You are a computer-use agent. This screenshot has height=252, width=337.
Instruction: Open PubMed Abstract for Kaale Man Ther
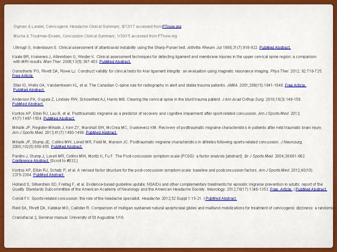(x=115, y=62)
